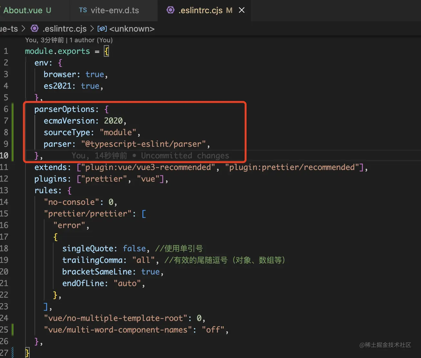The width and height of the screenshot is (421, 358).
Task: Select line 5 via its line number
Action: pyautogui.click(x=6, y=98)
